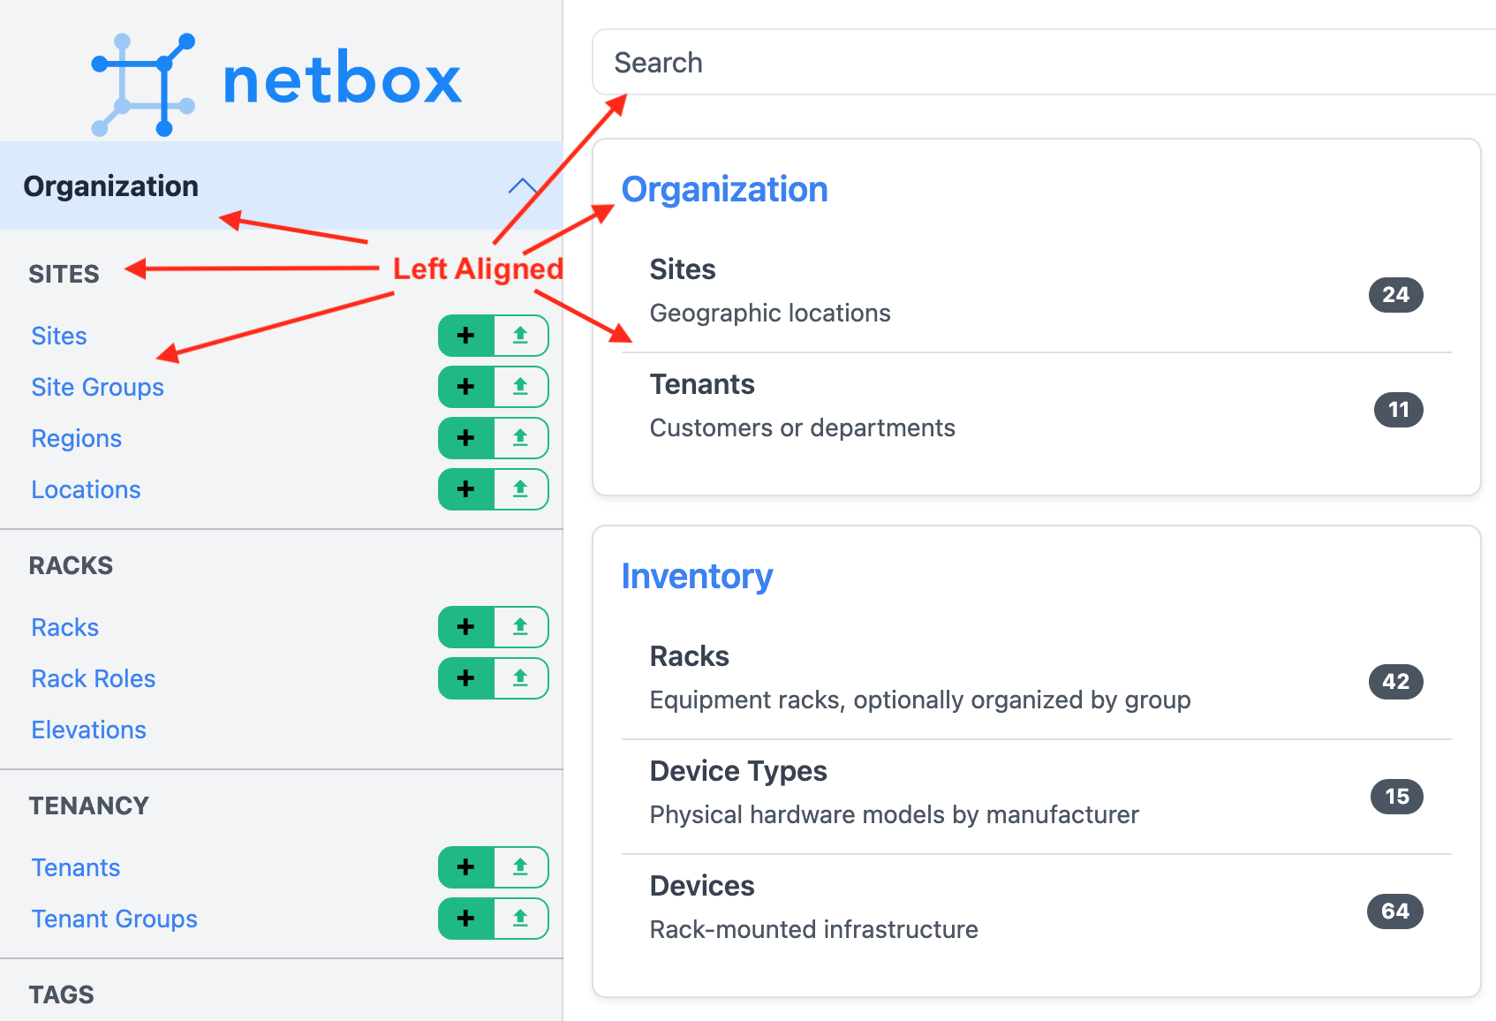
Task: Add a new Site with plus button
Action: [466, 336]
